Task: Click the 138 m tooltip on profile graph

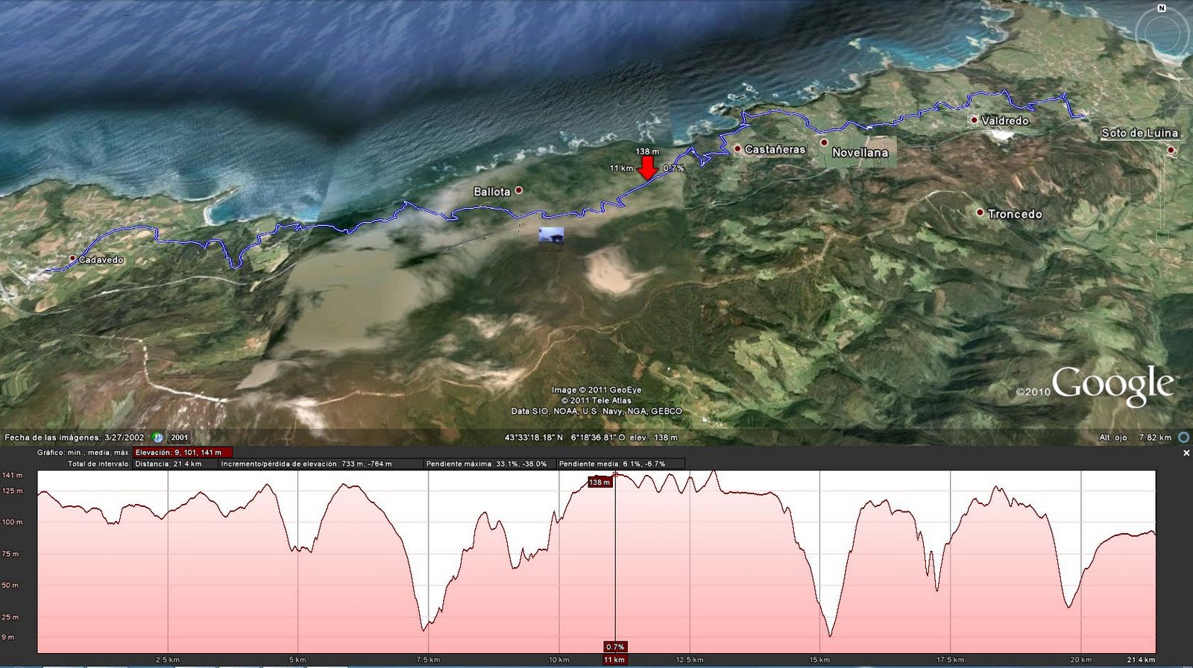Action: point(599,482)
